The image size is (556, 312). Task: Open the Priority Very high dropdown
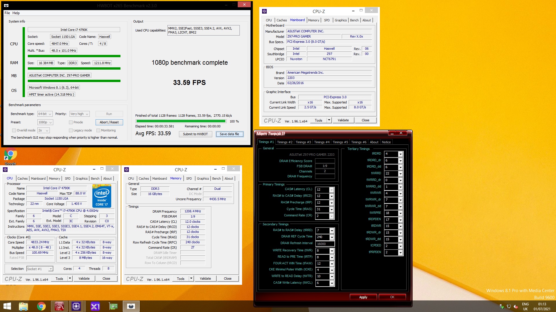coord(79,114)
